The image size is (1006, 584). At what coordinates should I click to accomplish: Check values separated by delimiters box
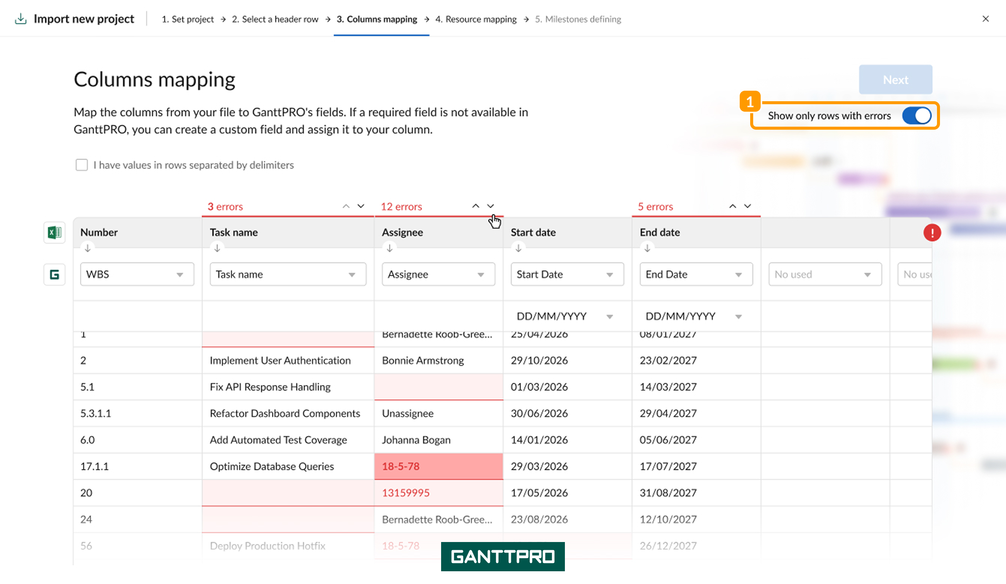[x=81, y=165]
